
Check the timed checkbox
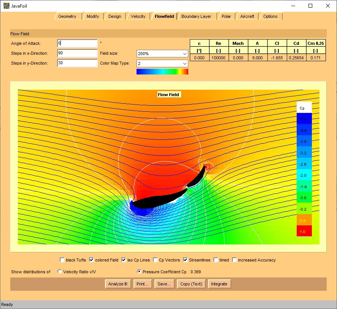(x=216, y=260)
